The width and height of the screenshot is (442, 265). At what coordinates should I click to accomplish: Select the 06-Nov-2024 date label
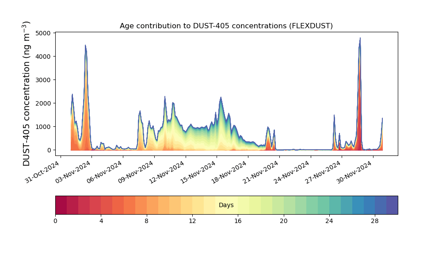[x=104, y=172]
